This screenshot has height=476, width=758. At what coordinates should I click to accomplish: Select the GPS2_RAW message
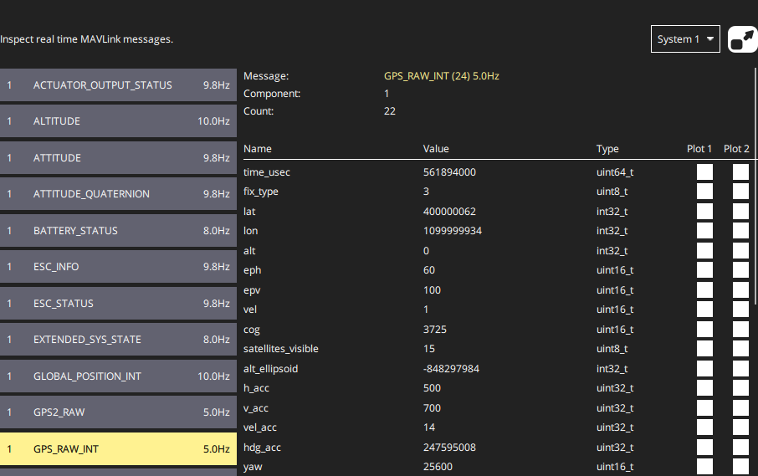point(118,412)
